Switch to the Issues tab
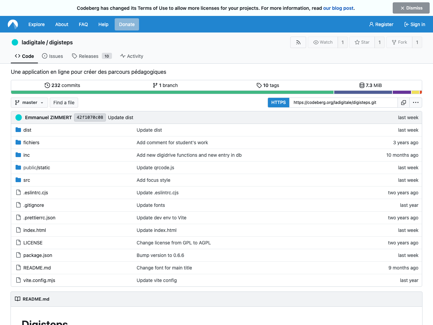This screenshot has width=433, height=325. coord(52,56)
